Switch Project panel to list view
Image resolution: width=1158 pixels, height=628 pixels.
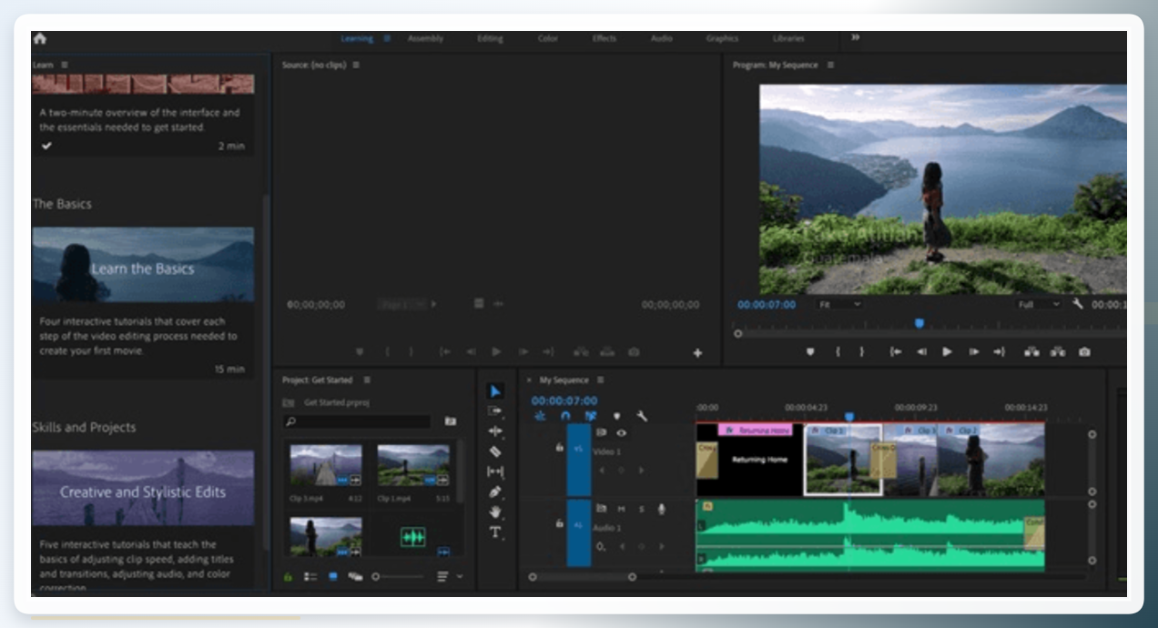pyautogui.click(x=310, y=577)
